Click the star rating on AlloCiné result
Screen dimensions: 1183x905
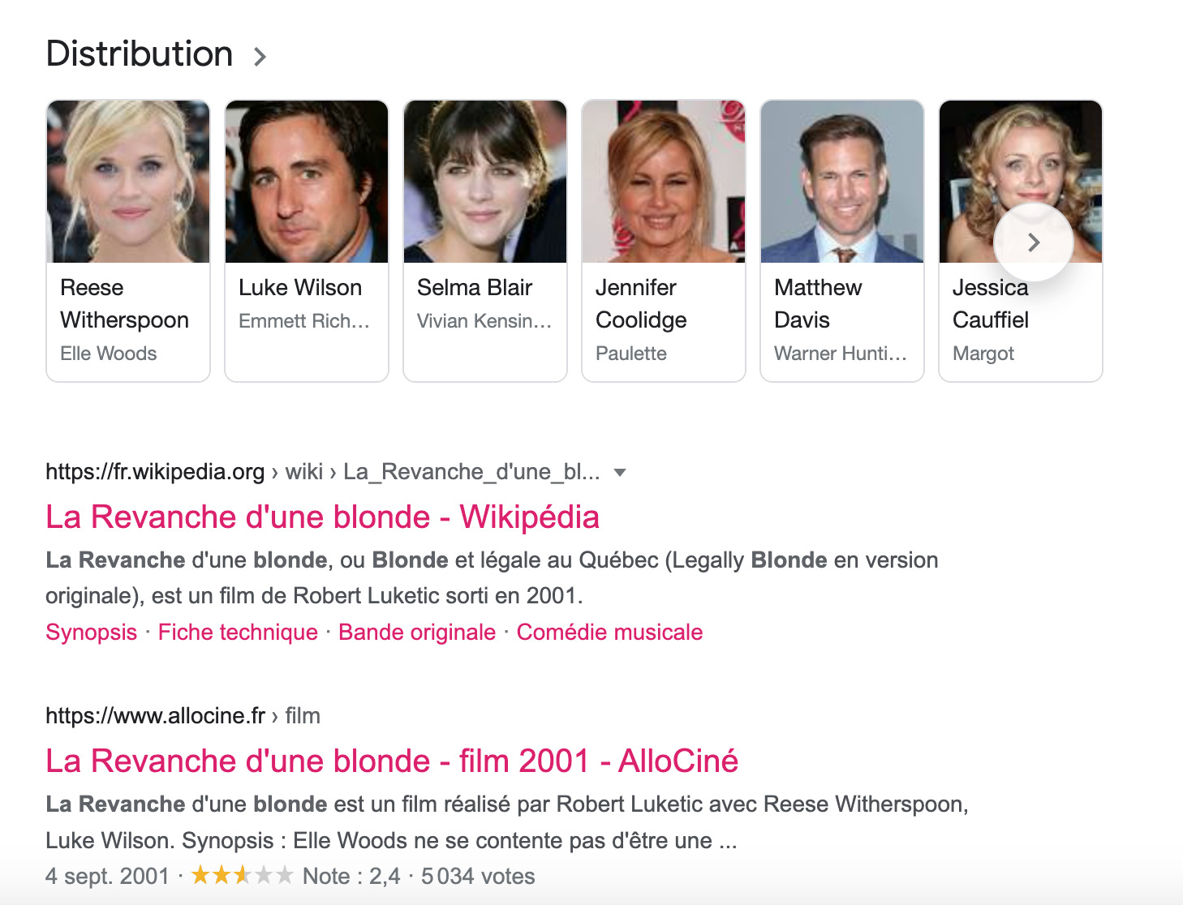[242, 876]
